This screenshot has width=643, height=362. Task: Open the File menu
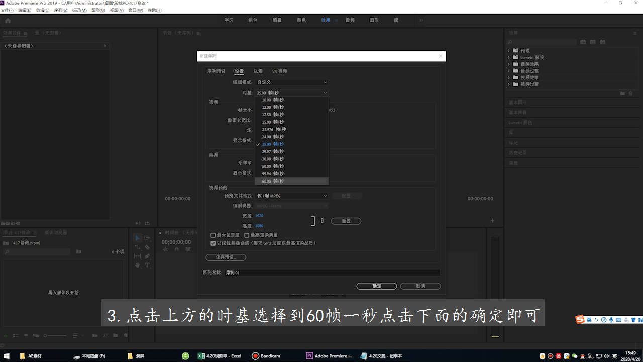click(x=7, y=10)
